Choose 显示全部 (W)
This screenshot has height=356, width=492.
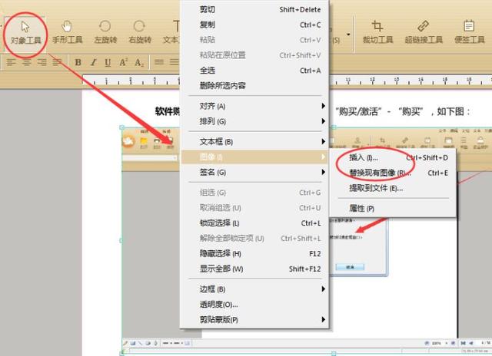tap(254, 269)
